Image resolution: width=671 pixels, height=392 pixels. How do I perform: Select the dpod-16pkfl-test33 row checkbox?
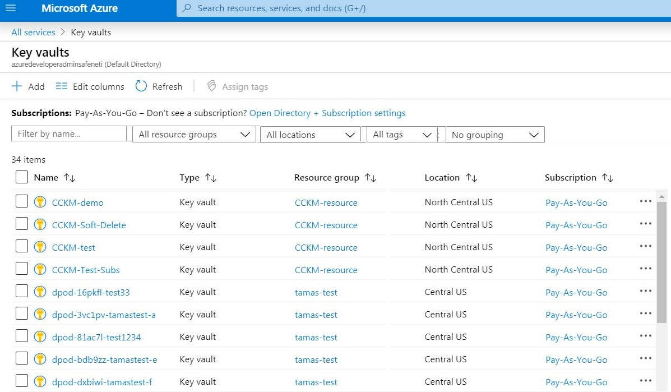(22, 292)
